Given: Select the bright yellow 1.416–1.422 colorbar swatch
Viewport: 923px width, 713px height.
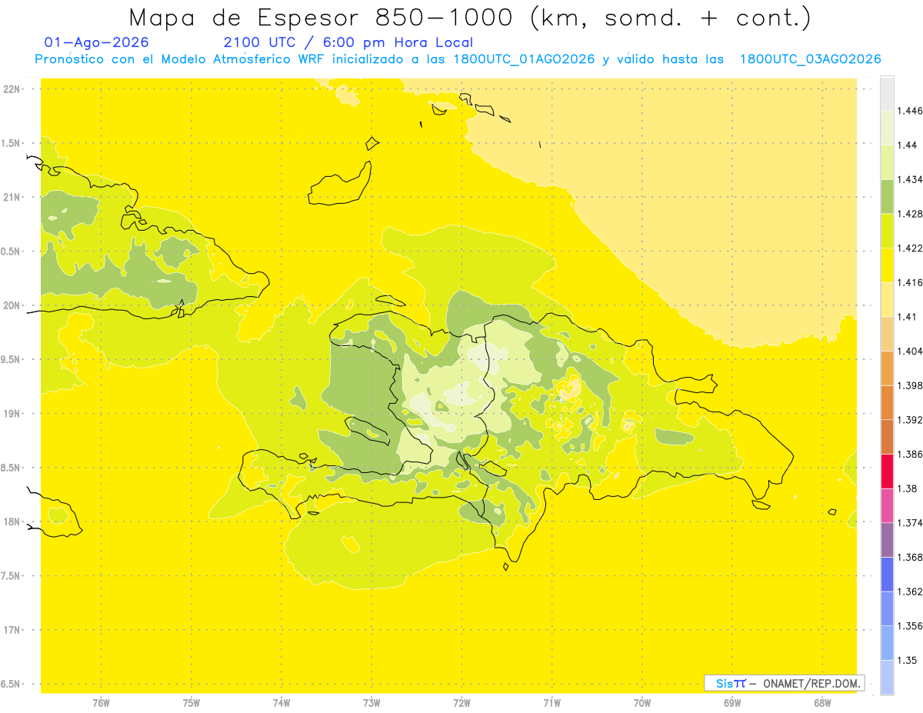Looking at the screenshot, I should [887, 265].
